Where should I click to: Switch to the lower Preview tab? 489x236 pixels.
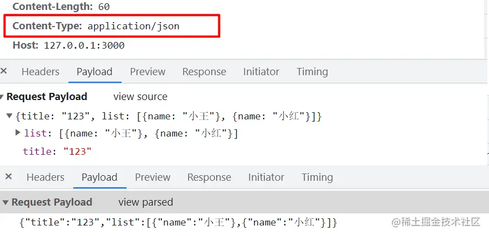152,177
